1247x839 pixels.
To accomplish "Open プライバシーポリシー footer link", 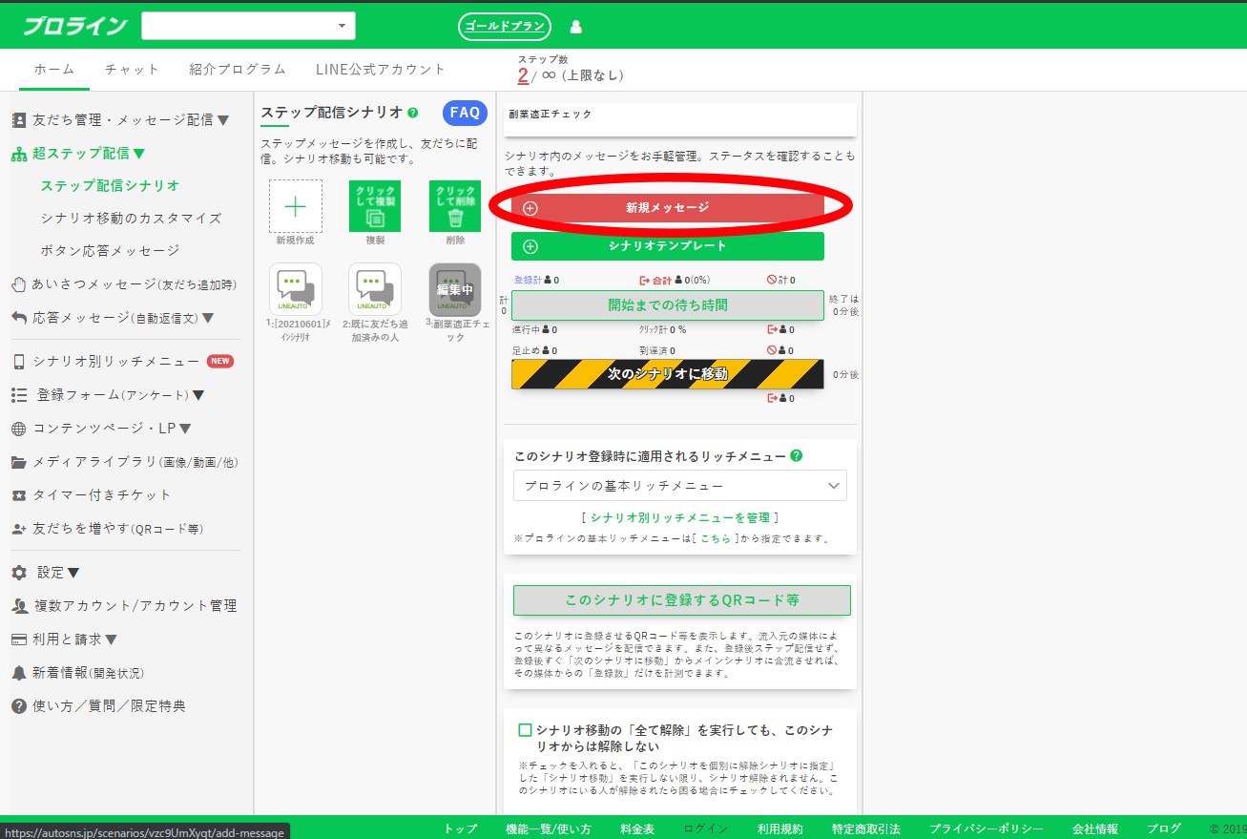I will pyautogui.click(x=987, y=829).
